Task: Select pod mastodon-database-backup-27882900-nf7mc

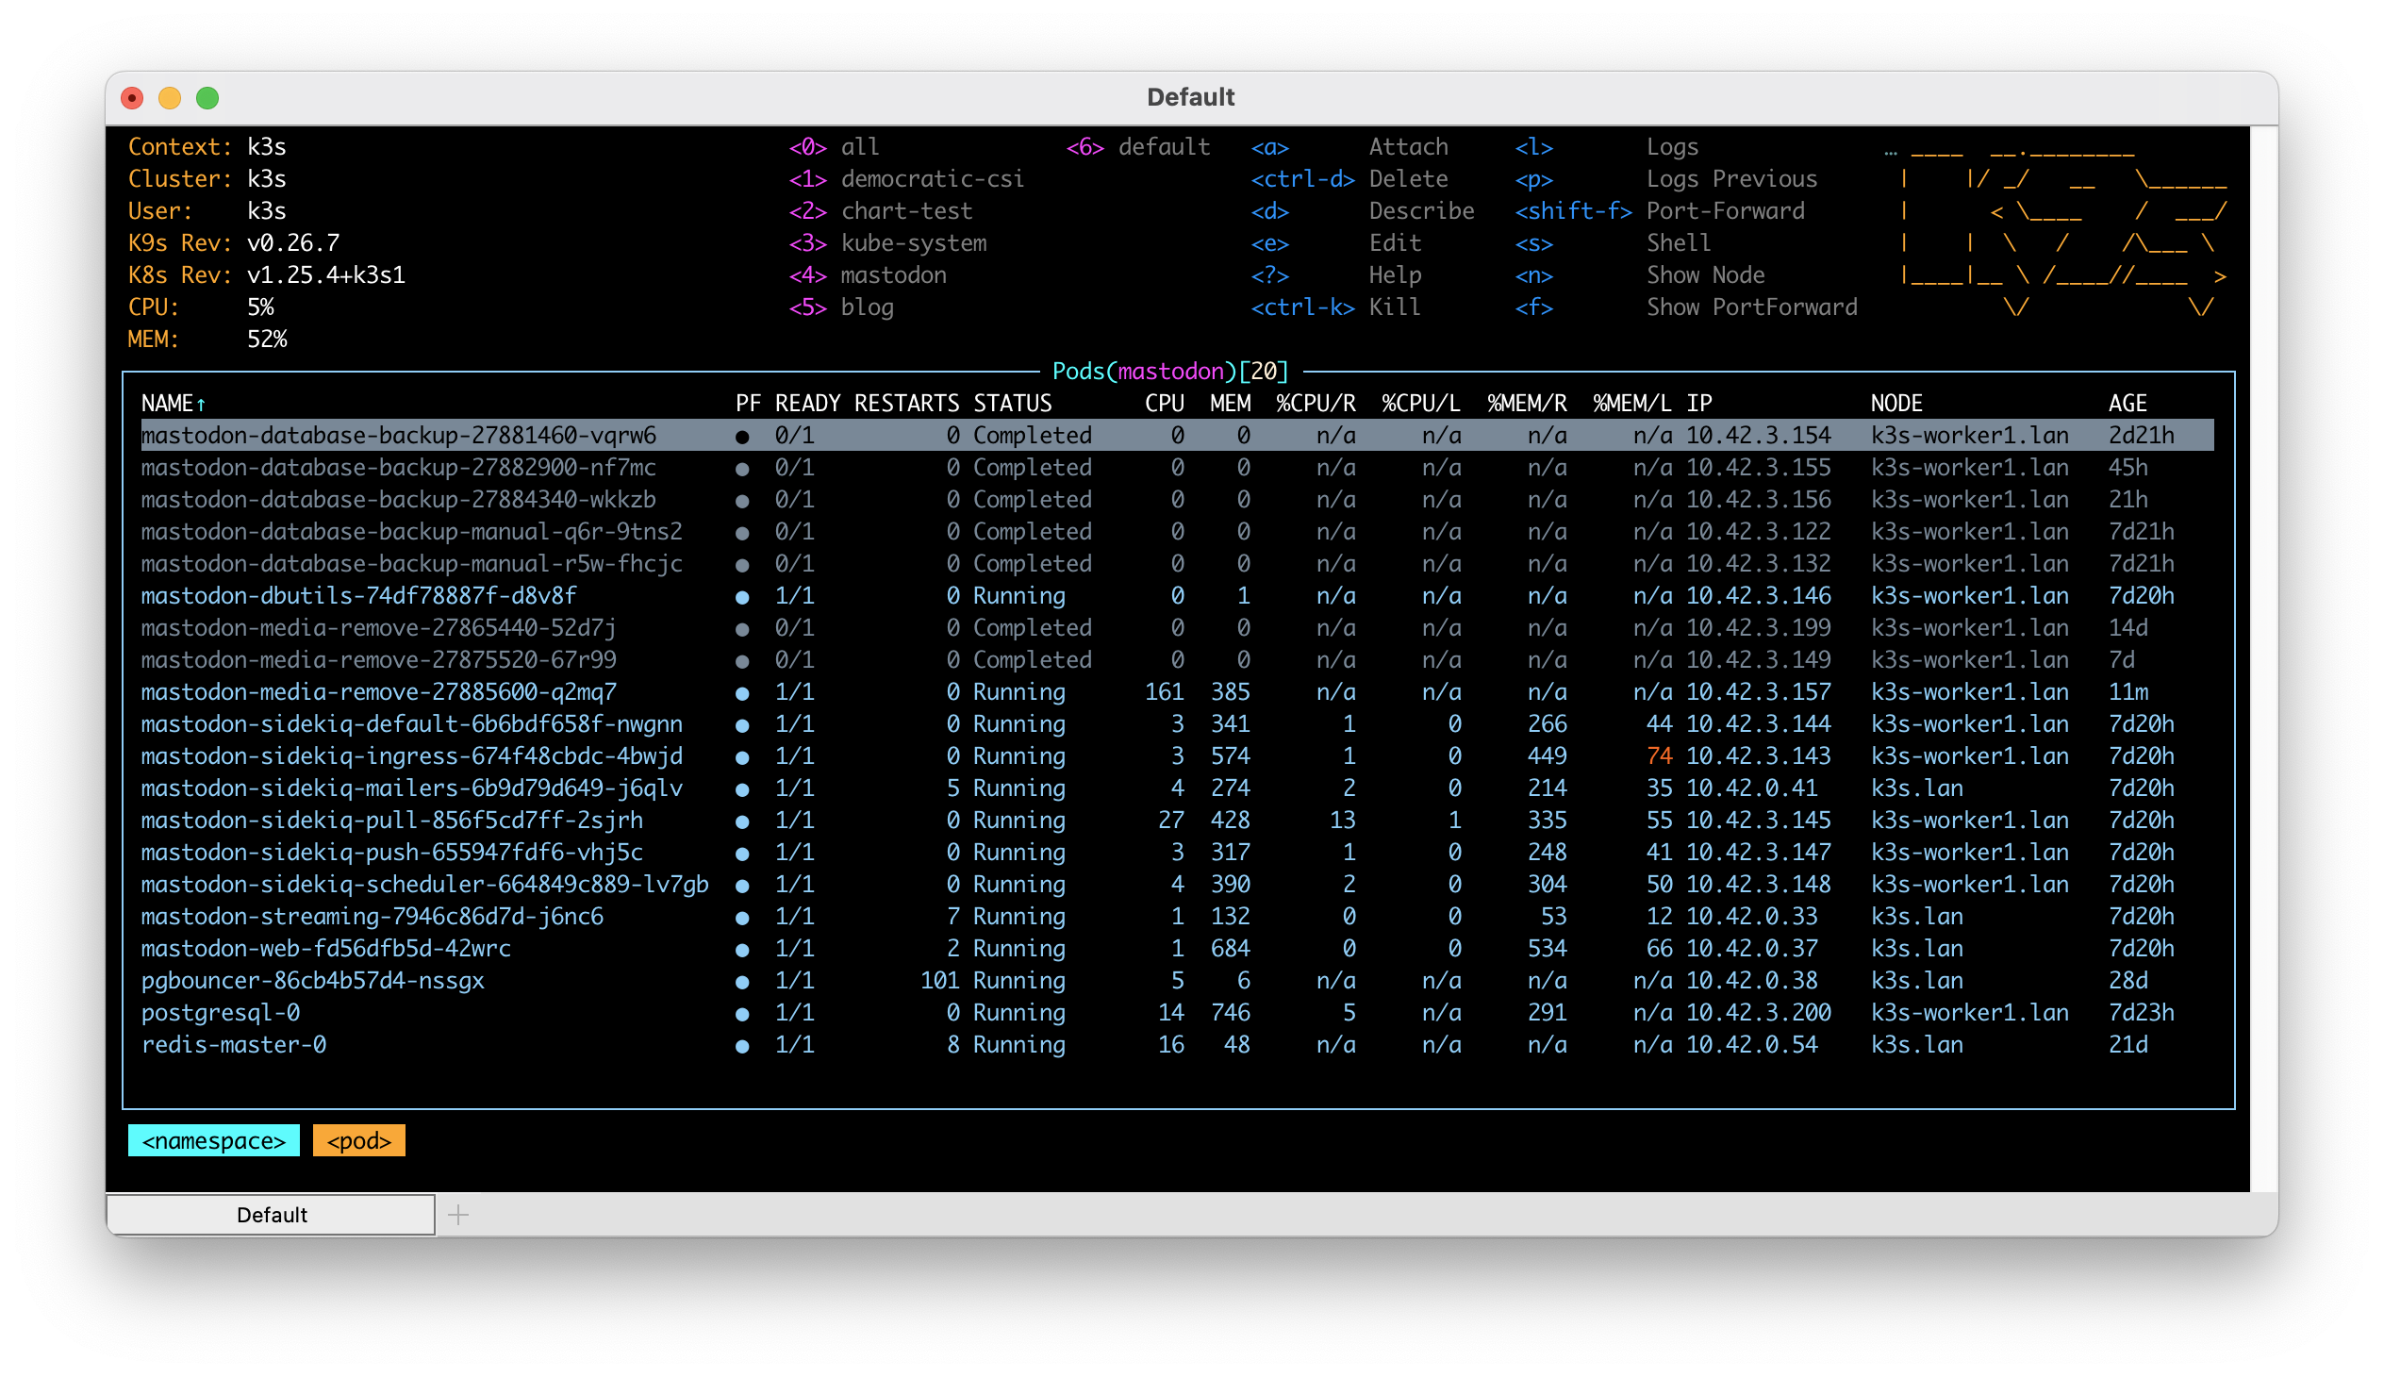Action: [1176, 467]
